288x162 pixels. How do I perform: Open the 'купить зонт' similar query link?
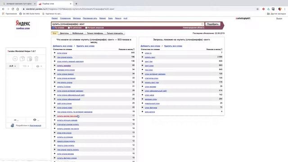[150, 57]
